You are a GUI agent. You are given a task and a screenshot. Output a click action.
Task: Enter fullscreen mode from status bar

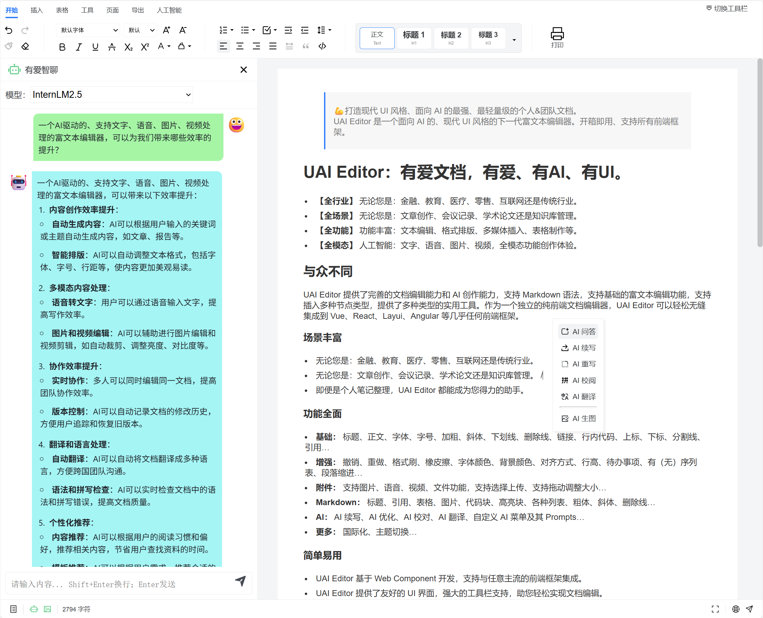(x=715, y=609)
